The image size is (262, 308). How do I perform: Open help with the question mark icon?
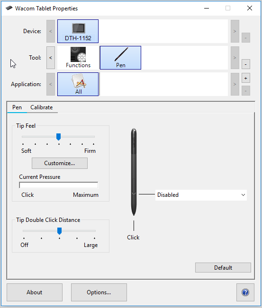click(245, 292)
